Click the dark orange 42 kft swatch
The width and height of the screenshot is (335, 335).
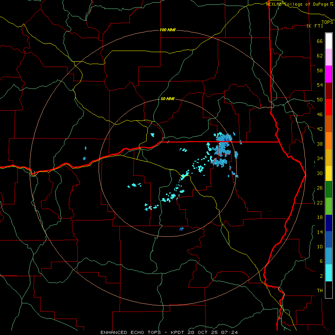point(329,124)
